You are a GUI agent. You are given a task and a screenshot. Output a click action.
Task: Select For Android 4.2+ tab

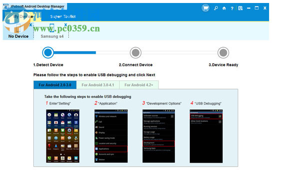click(x=139, y=85)
